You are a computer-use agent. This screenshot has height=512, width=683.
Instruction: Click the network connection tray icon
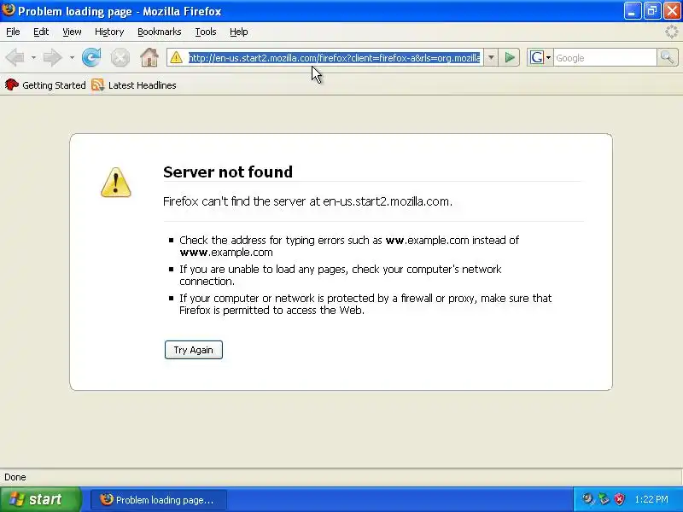[x=604, y=499]
